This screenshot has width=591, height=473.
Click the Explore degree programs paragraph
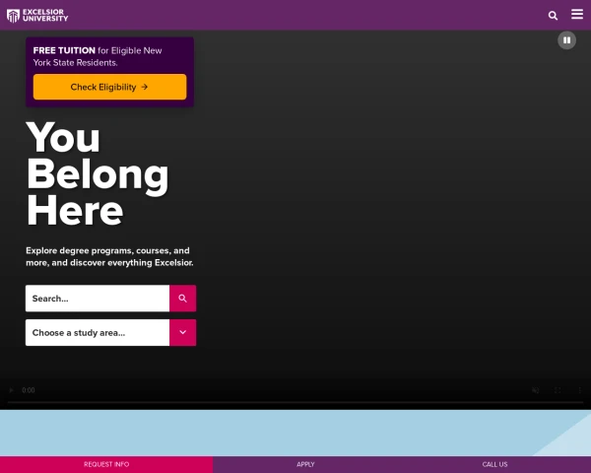109,256
